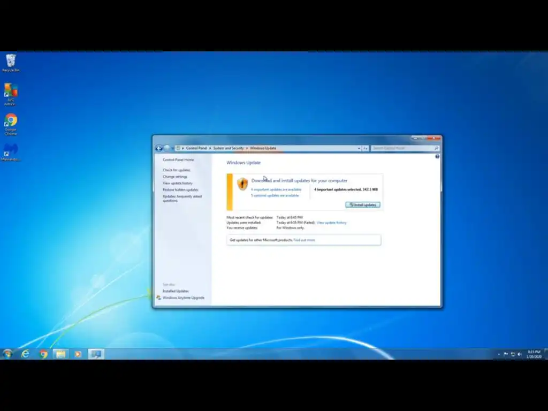Open the Start menu orb
Viewport: 548px width, 411px height.
7,354
